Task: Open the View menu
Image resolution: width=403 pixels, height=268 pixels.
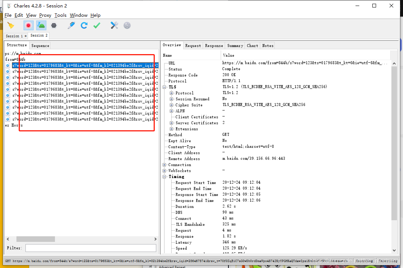Action: (x=31, y=15)
